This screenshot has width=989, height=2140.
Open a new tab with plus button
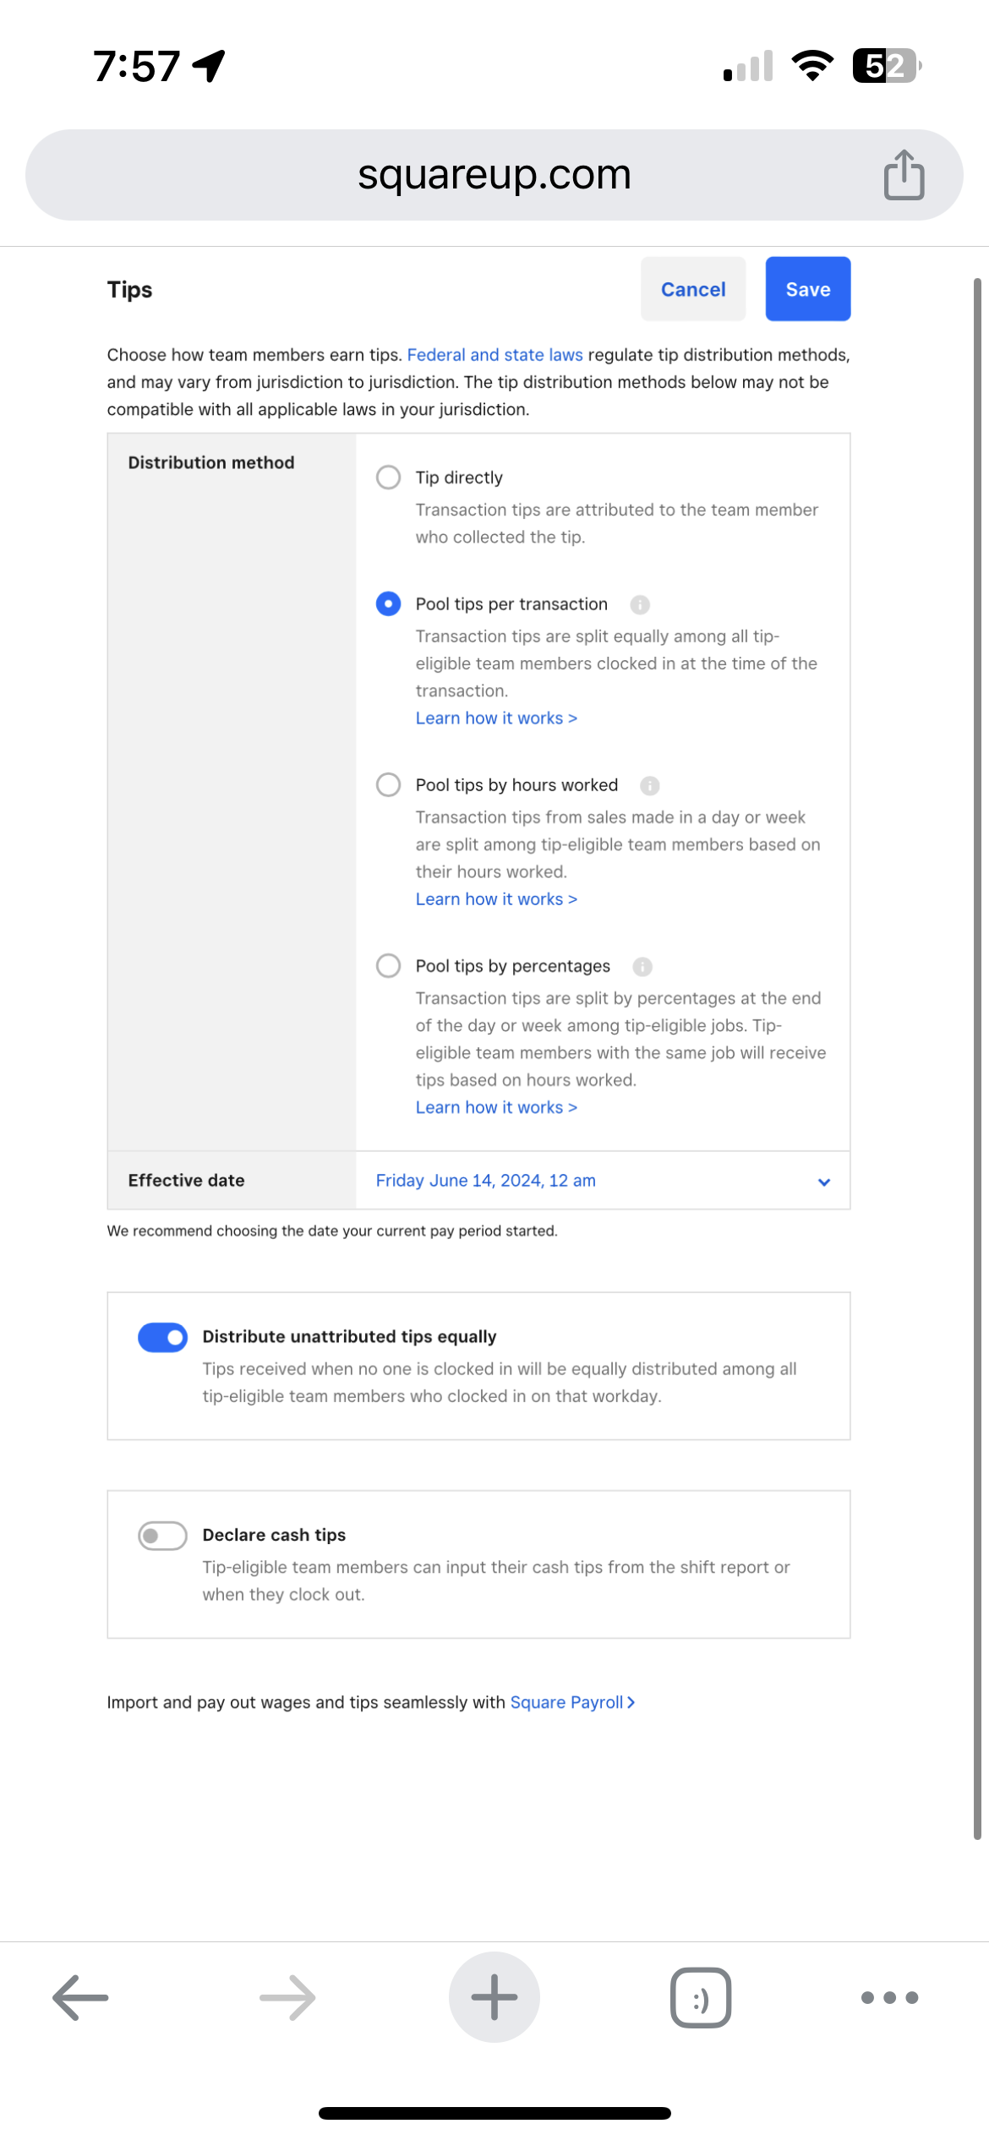(494, 1997)
